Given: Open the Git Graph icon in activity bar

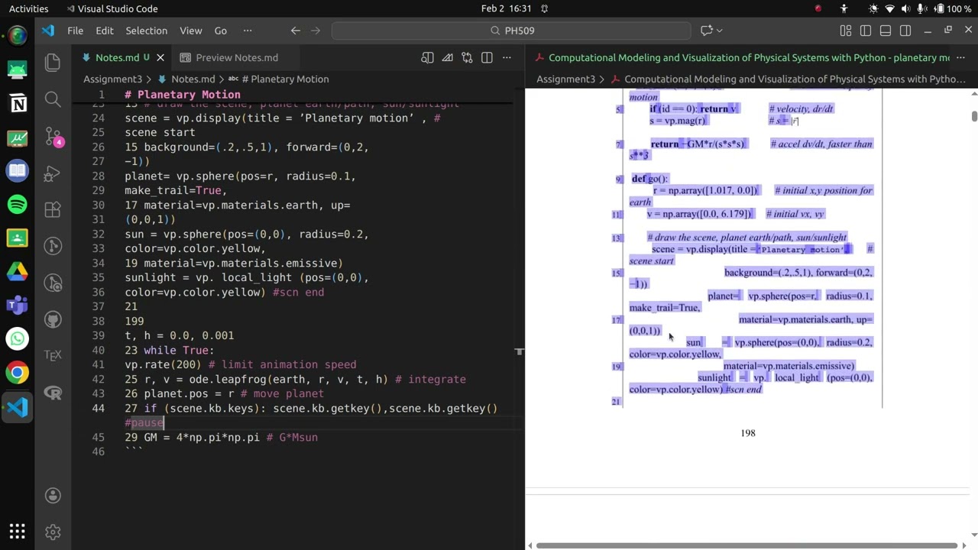Looking at the screenshot, I should click(x=53, y=246).
